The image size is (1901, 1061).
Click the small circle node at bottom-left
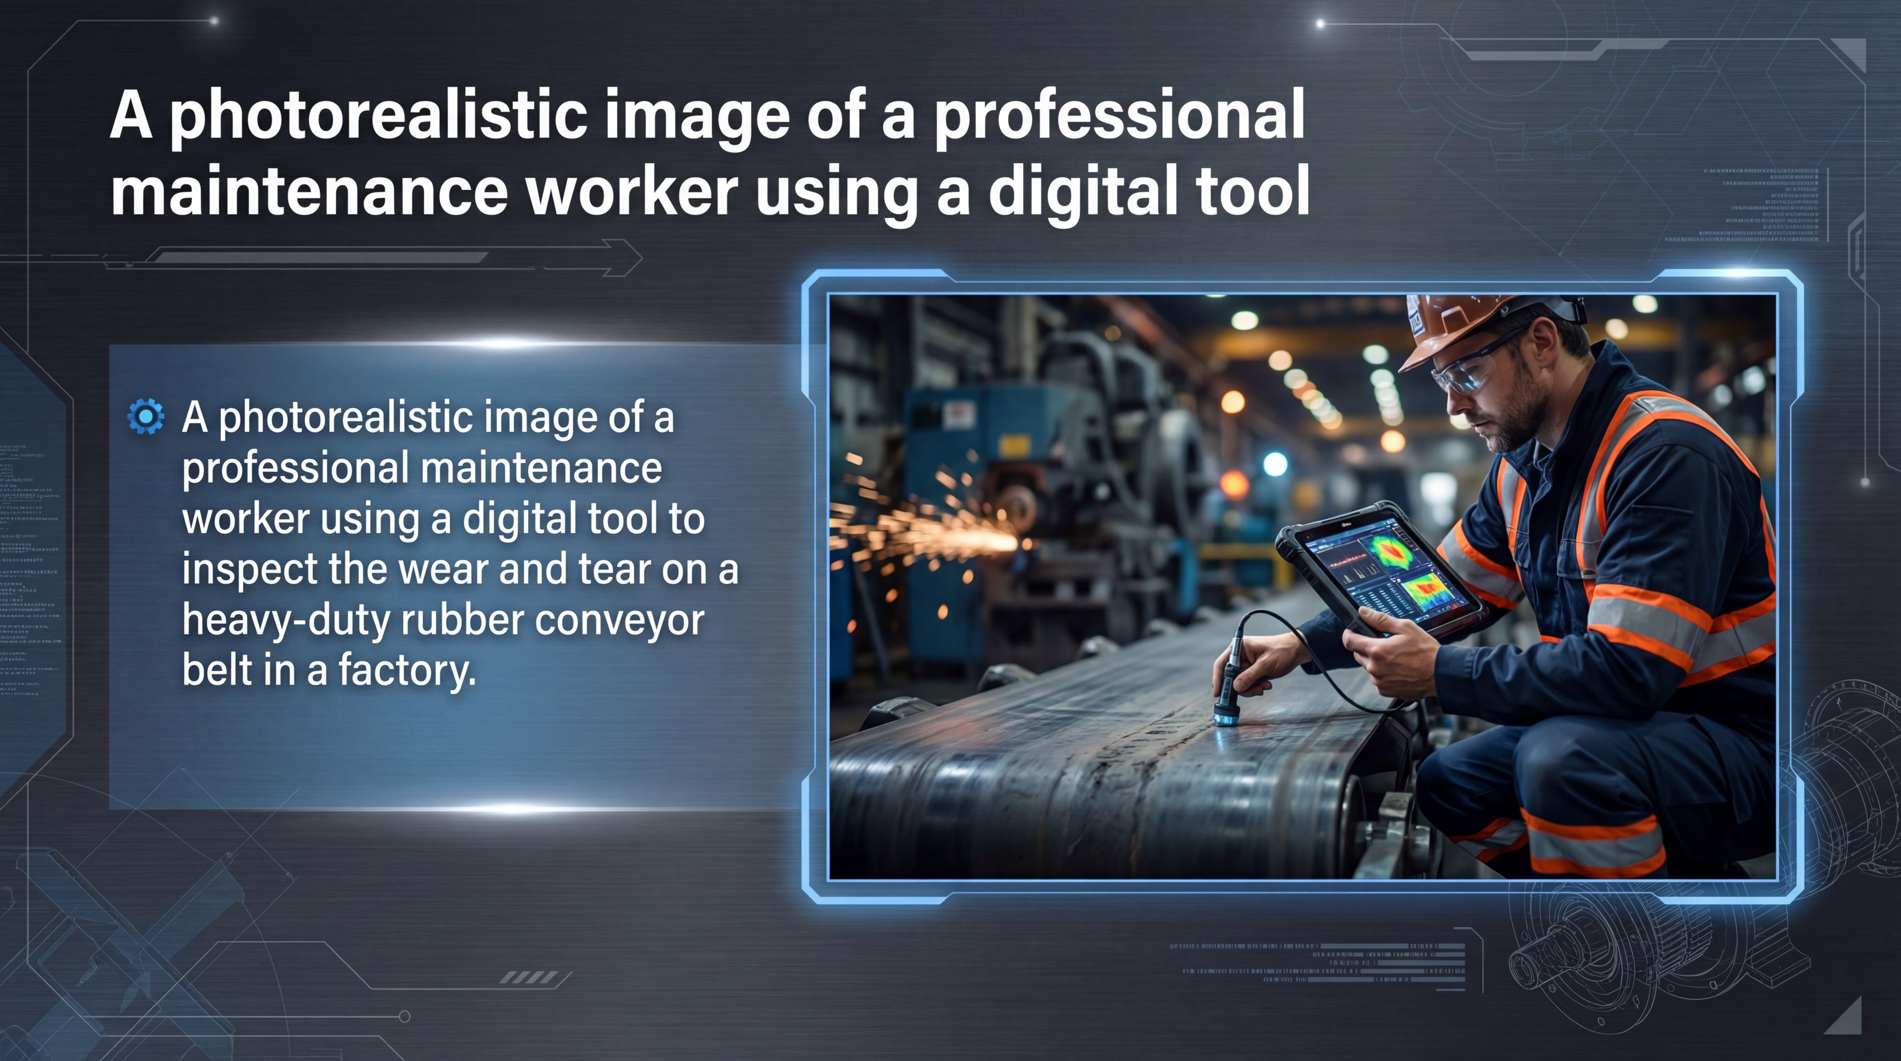[x=404, y=1016]
